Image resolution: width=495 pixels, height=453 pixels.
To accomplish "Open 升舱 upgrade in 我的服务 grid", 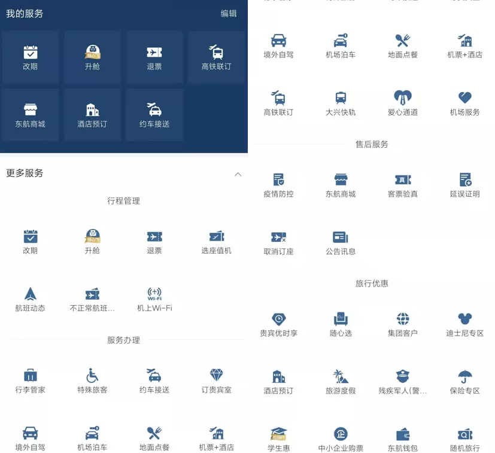I will coord(92,57).
